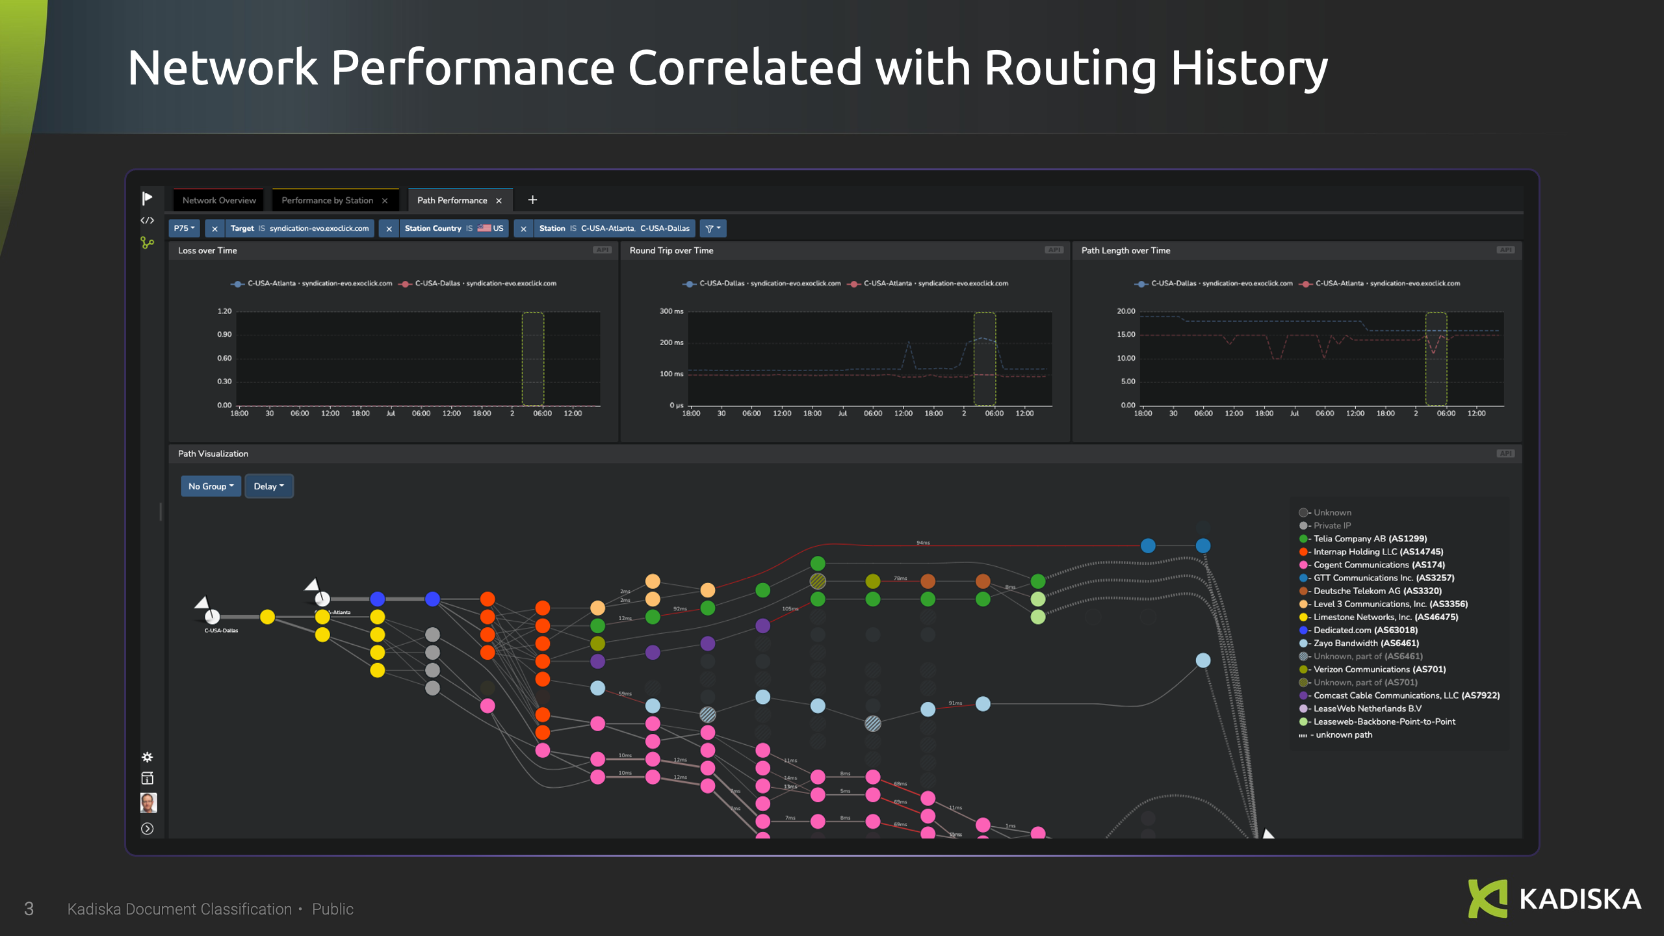This screenshot has width=1664, height=936.
Task: Click the Zayo Bandwidth color swatch in legend
Action: [1303, 643]
